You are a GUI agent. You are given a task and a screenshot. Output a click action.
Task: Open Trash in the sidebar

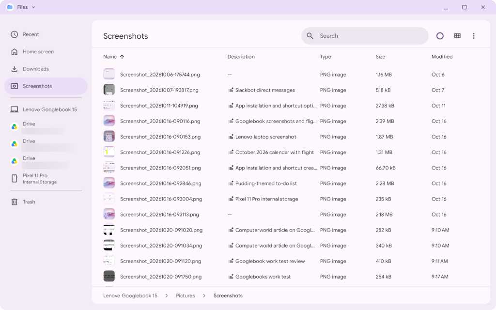pyautogui.click(x=46, y=202)
